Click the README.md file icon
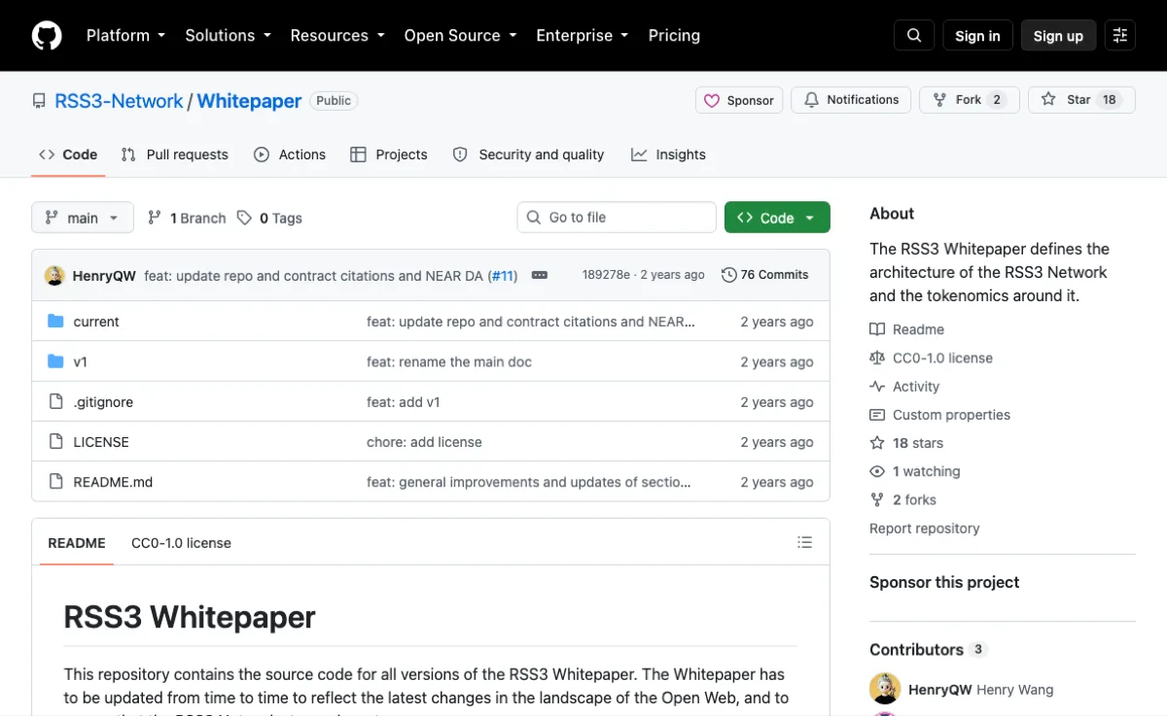 [55, 481]
